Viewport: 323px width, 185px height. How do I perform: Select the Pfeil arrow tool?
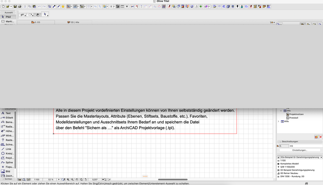click(x=8, y=17)
